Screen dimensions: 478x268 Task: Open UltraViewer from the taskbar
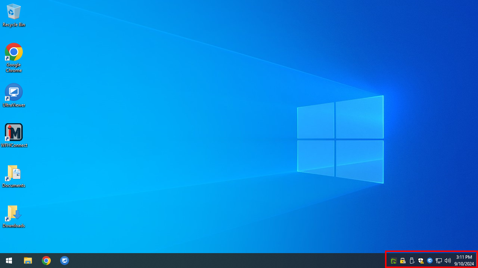point(65,261)
